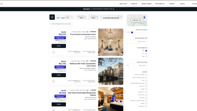Image resolution: width=197 pixels, height=111 pixels.
Task: Click the hotel name filter input field
Action: coord(137,42)
